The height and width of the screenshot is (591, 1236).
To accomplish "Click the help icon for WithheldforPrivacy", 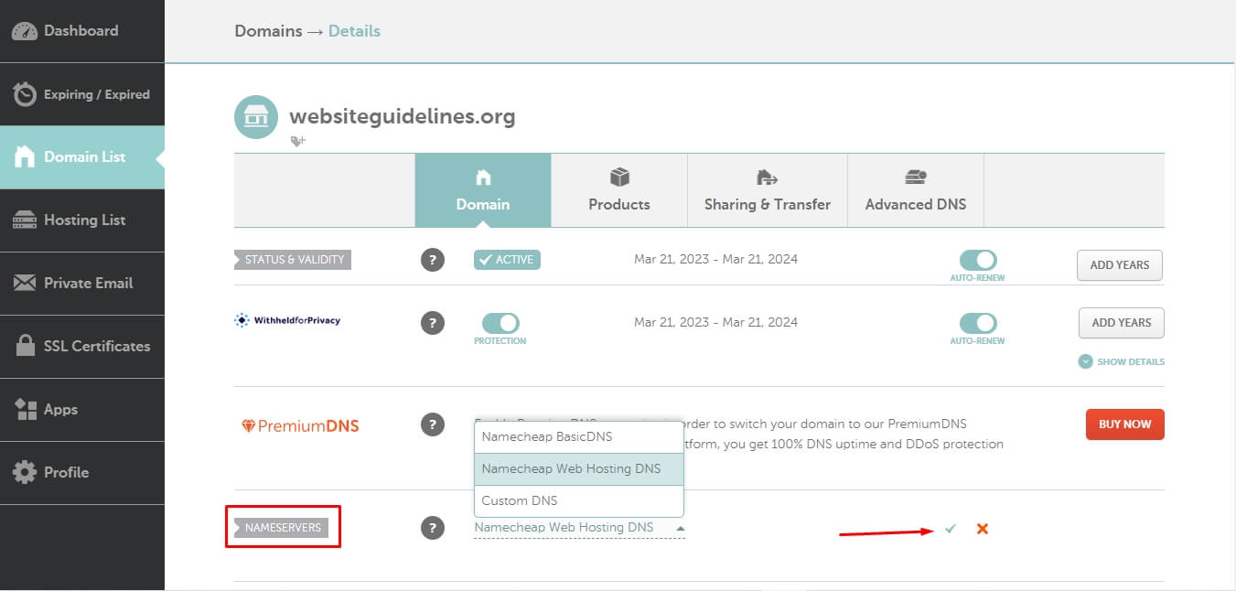I will [433, 323].
